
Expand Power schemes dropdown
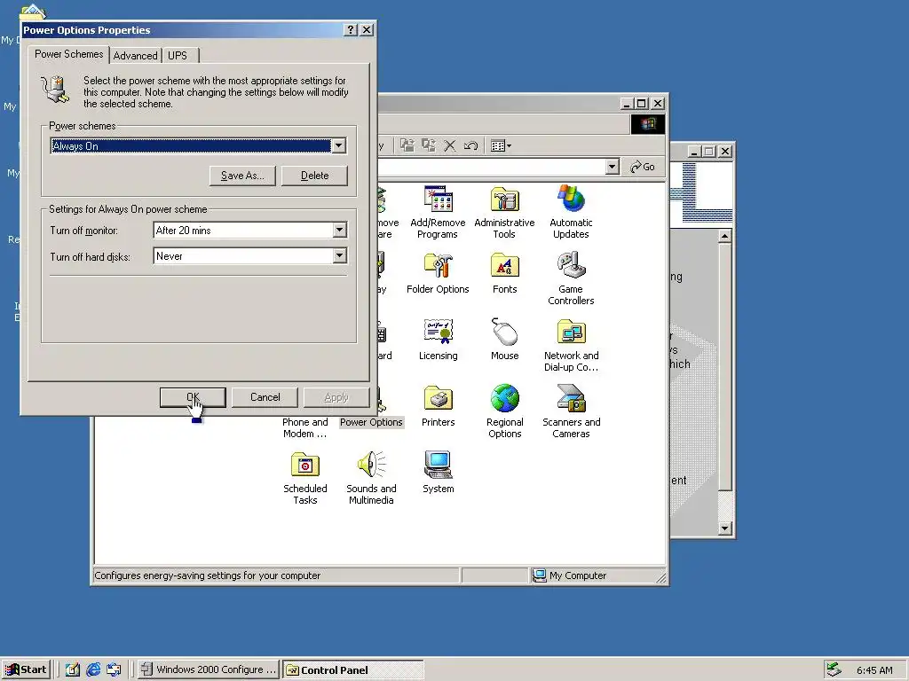click(x=339, y=146)
